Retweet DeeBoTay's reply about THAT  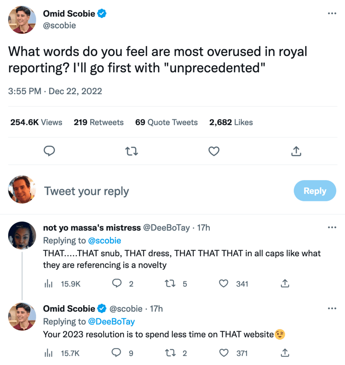pyautogui.click(x=169, y=284)
